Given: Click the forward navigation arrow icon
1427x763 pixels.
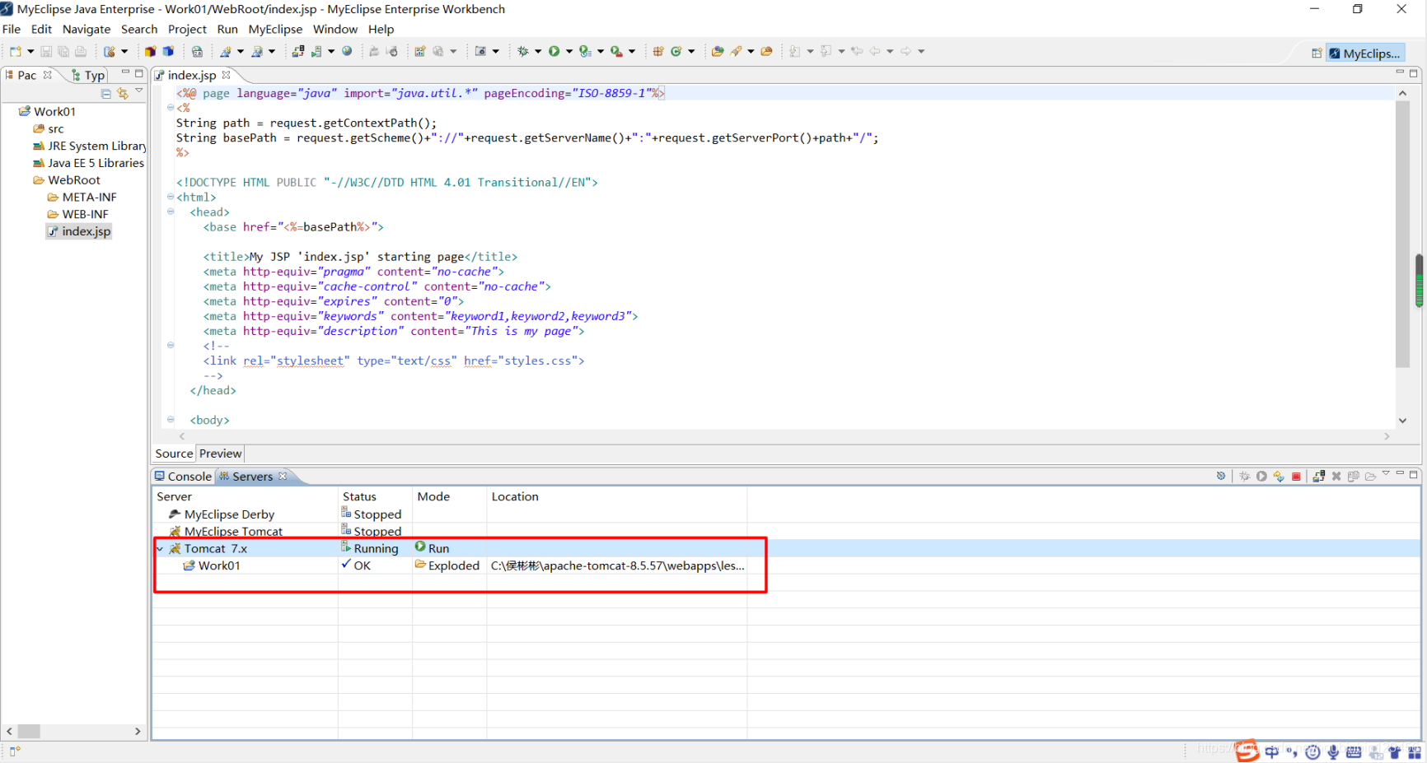Looking at the screenshot, I should tap(906, 51).
